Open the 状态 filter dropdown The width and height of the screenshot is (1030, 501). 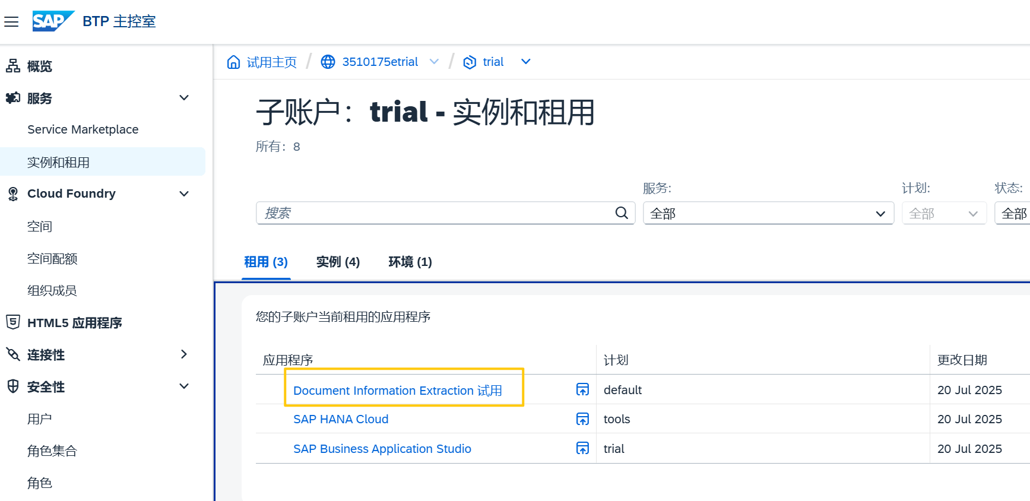(1013, 214)
